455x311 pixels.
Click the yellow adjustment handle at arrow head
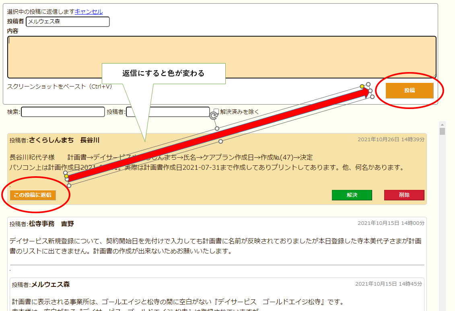(x=362, y=87)
